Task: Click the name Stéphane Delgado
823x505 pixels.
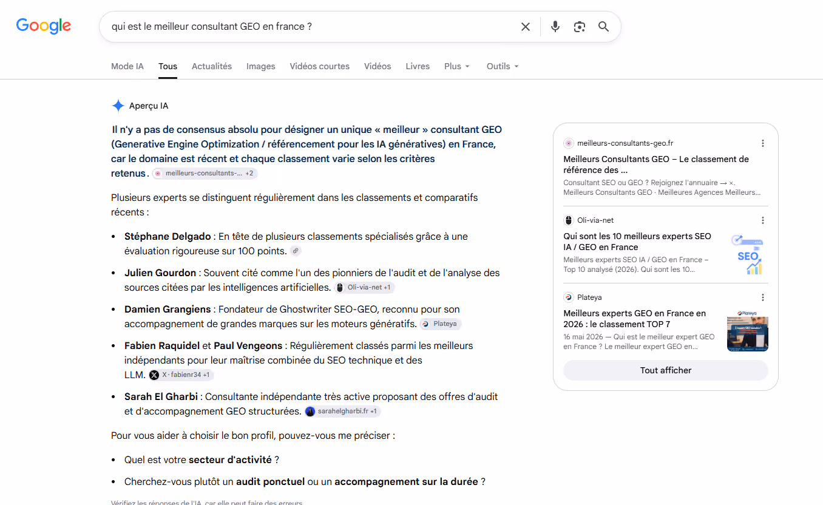Action: point(168,237)
